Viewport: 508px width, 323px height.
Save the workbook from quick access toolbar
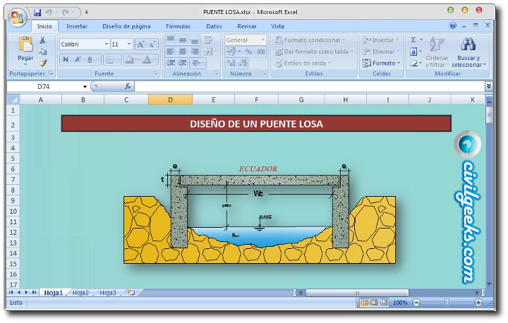(37, 12)
